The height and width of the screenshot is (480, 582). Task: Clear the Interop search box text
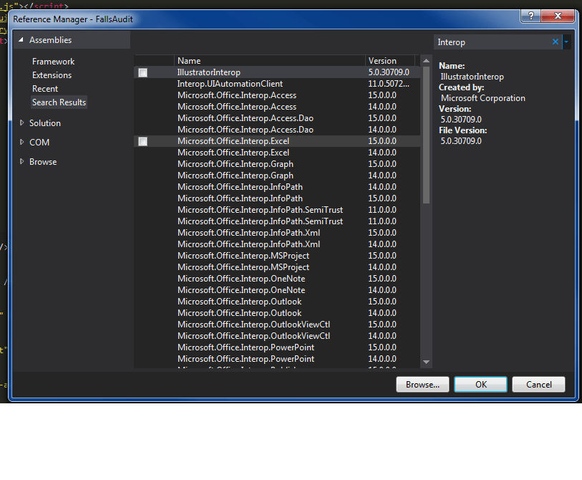556,42
